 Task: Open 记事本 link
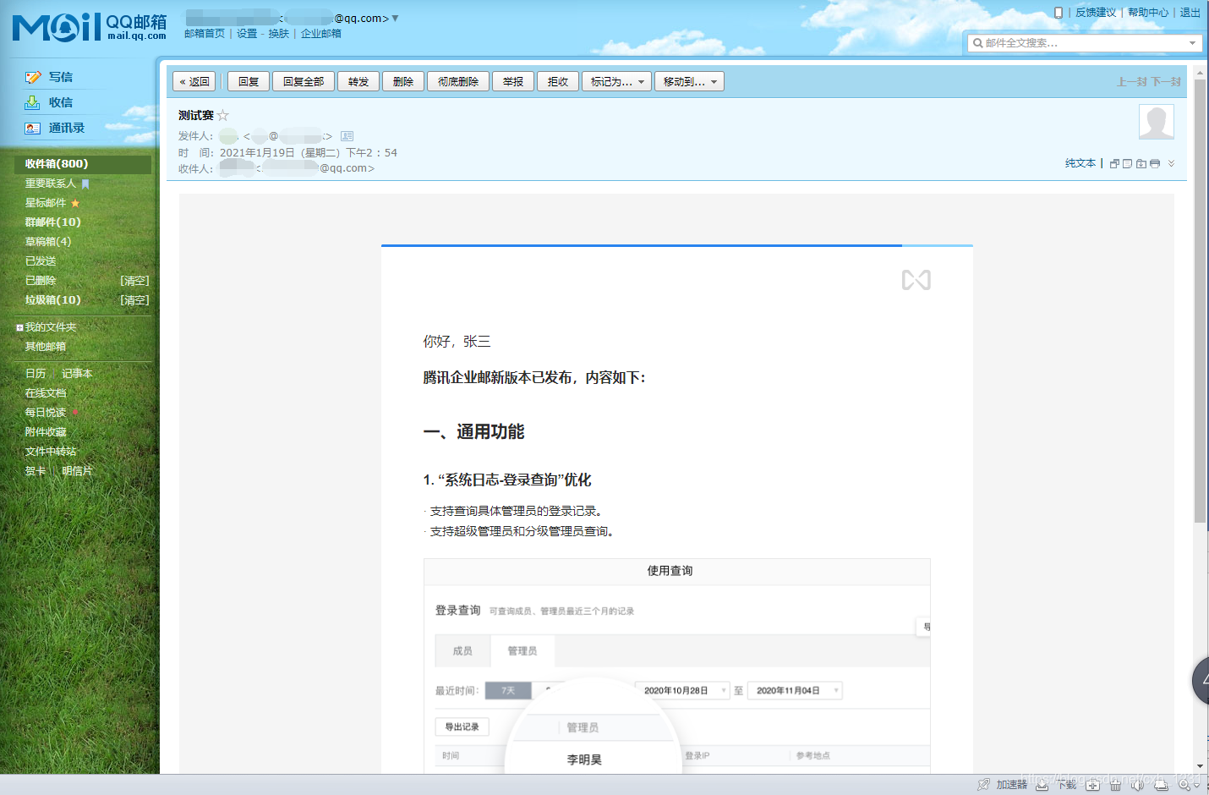click(77, 374)
